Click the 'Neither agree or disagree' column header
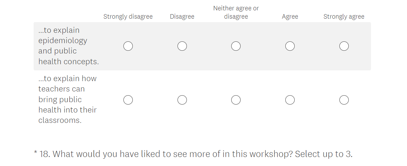Screen dimensions: 407x166 [x=236, y=12]
